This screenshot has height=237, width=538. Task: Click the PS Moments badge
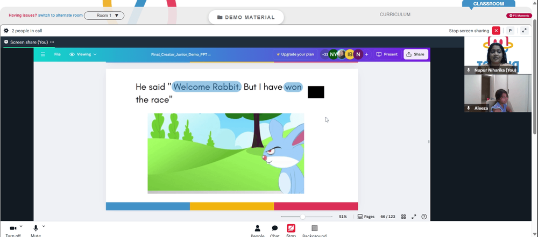tap(519, 16)
